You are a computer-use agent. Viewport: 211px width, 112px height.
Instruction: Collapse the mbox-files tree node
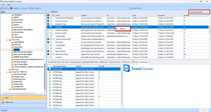click(7, 40)
